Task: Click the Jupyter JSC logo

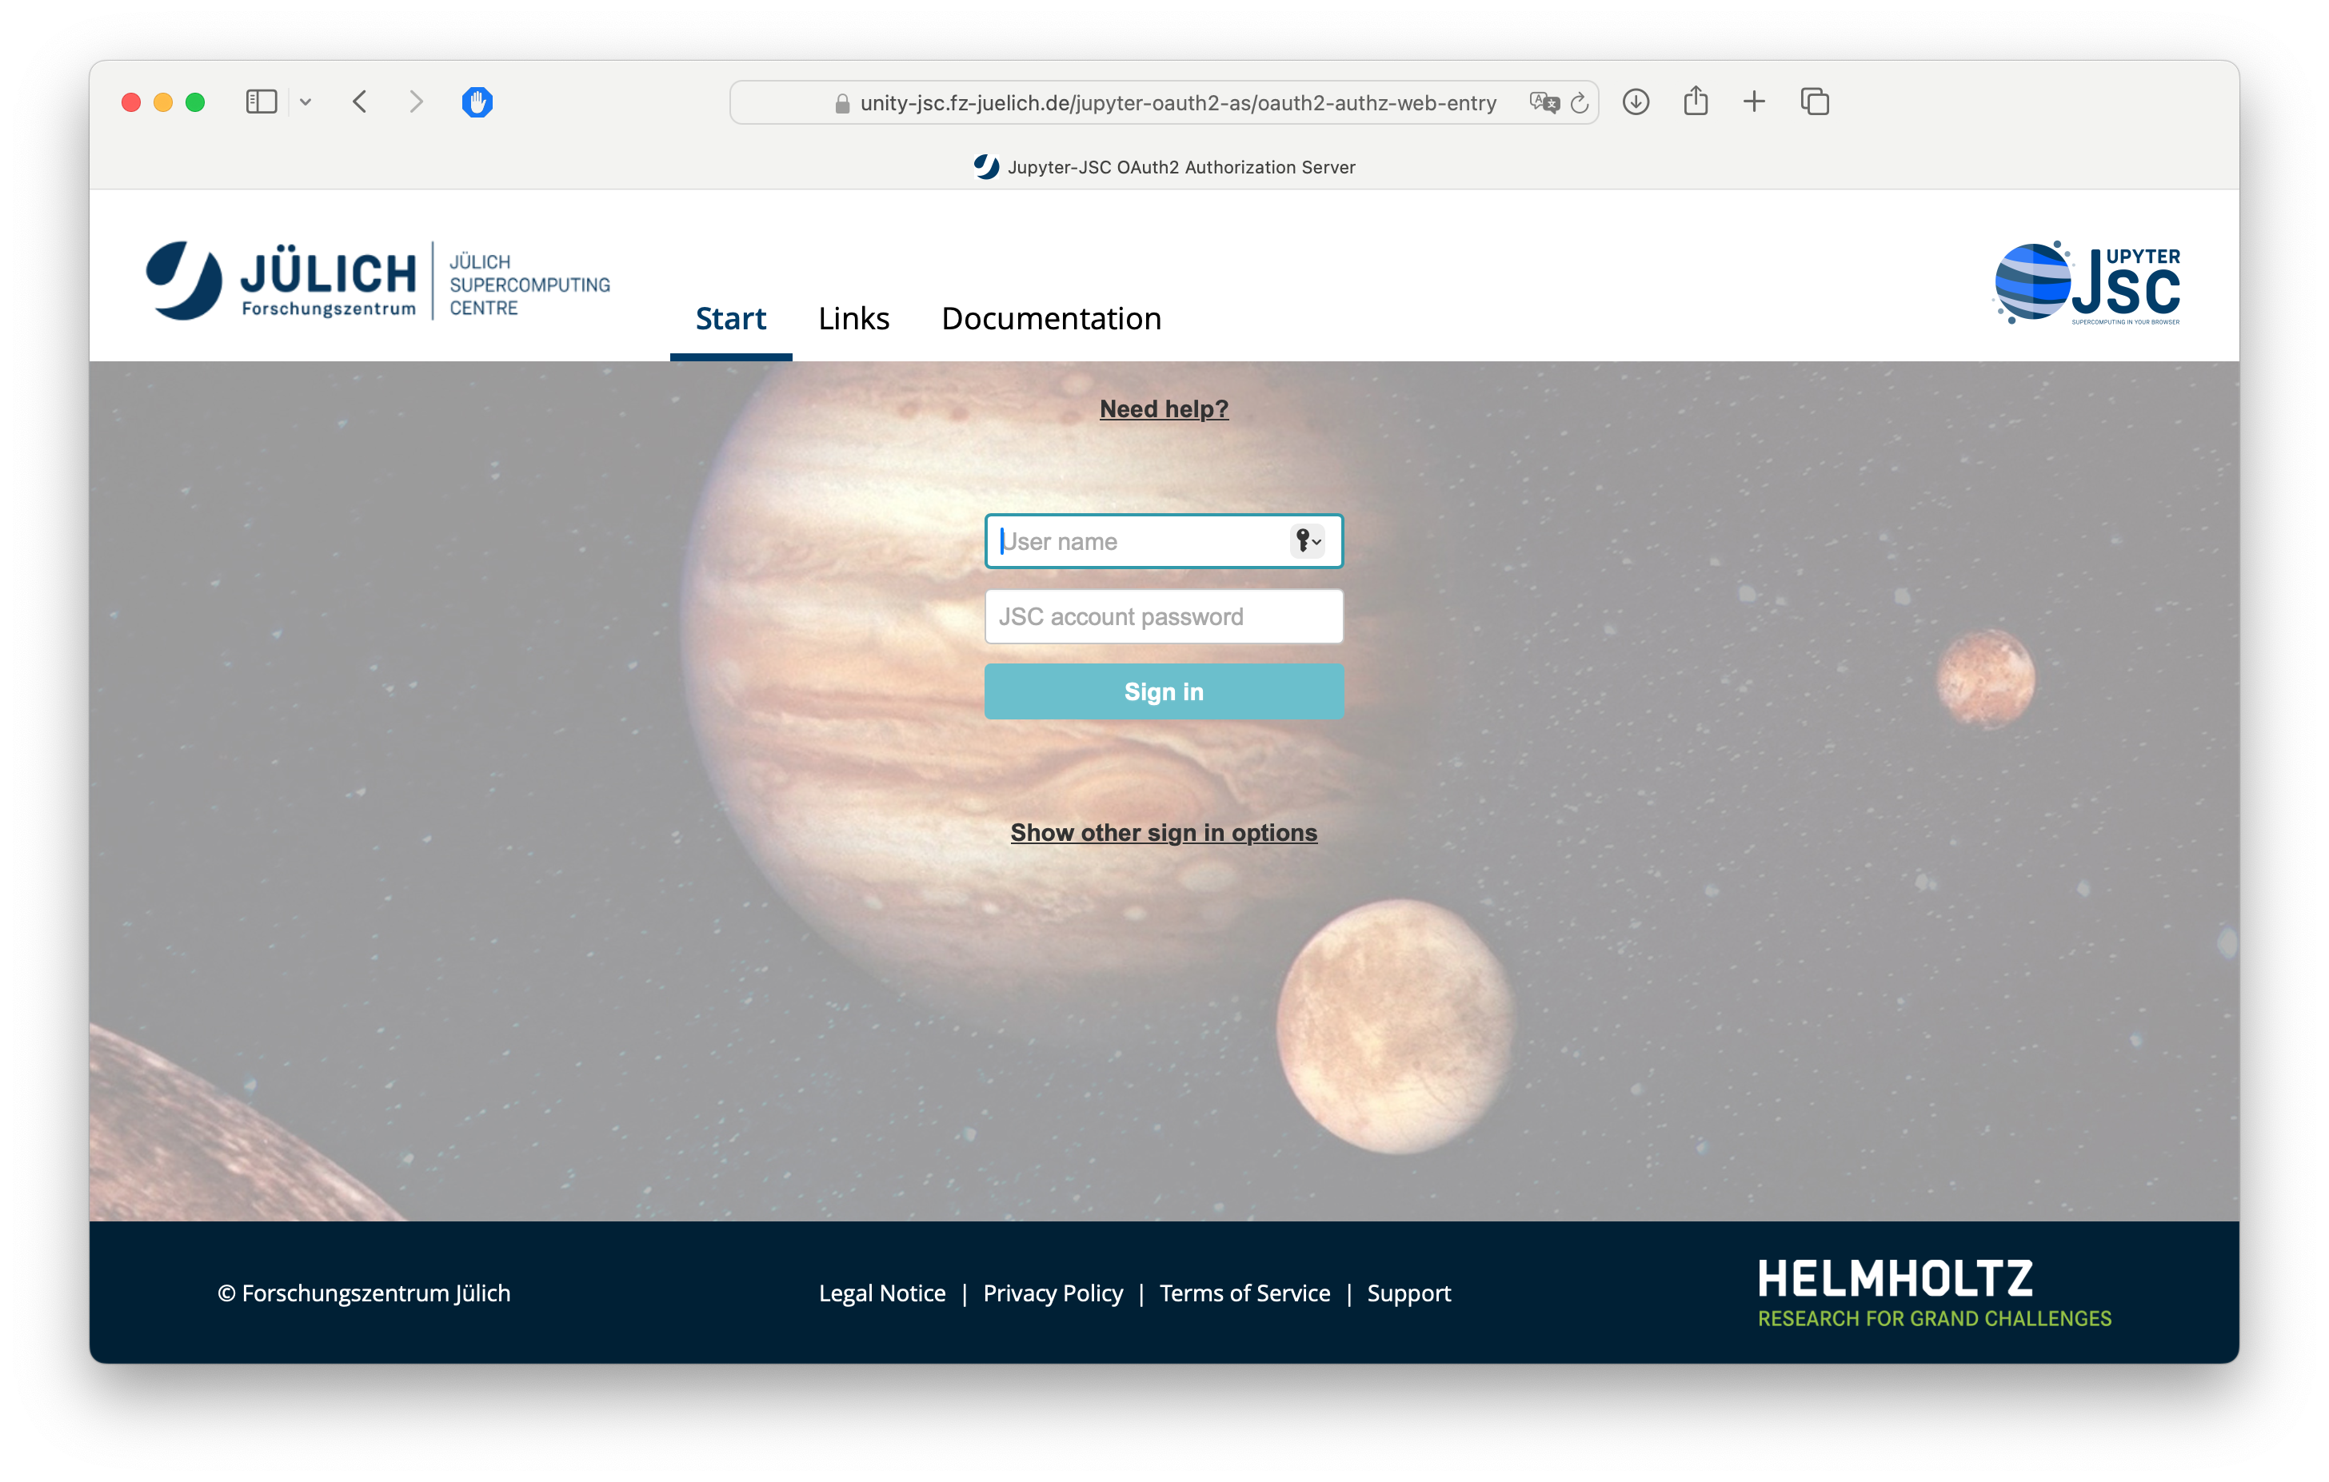Action: click(x=2087, y=283)
